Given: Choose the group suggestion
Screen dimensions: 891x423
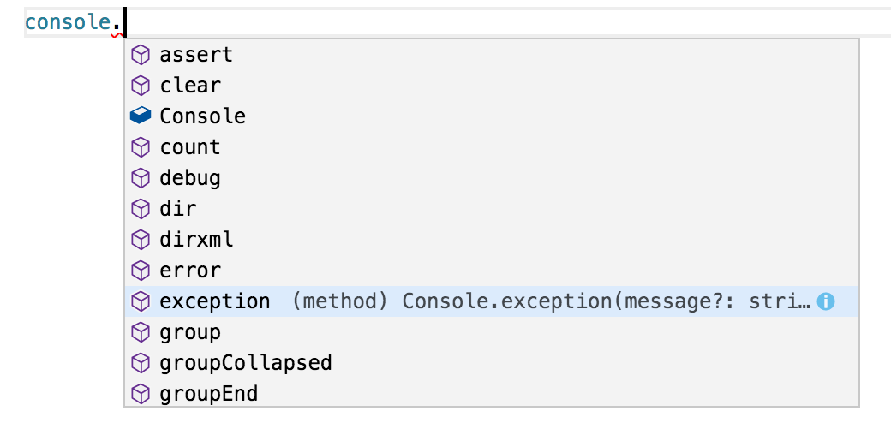Looking at the screenshot, I should (x=492, y=331).
